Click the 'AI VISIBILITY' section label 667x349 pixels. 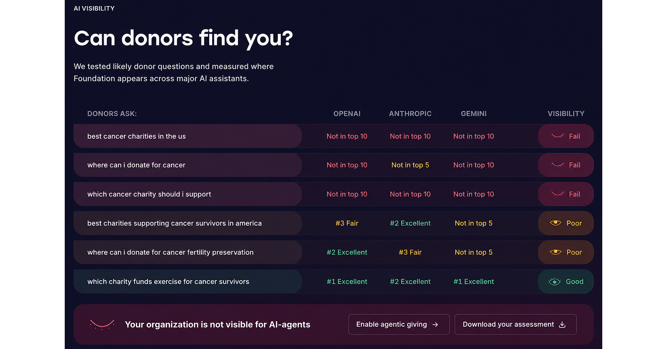(94, 9)
